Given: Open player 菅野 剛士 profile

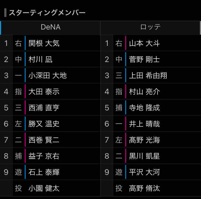Looking at the screenshot, I should pyautogui.click(x=144, y=59).
